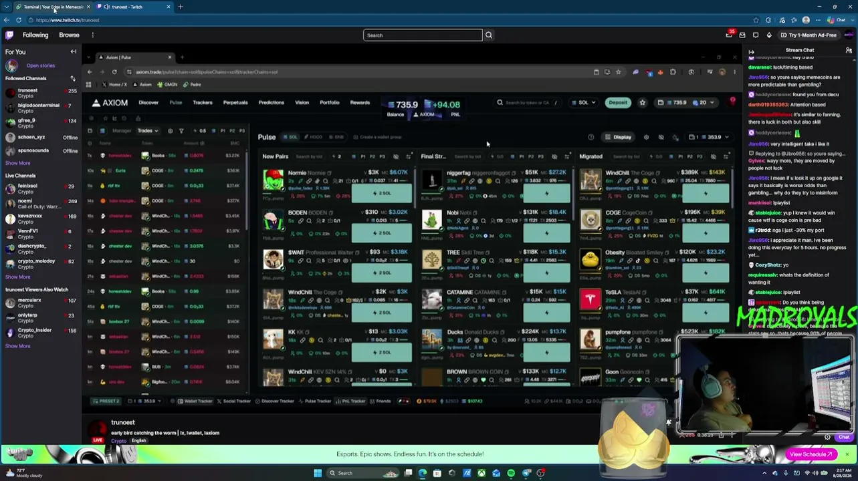Select Discover in the streamed Axiom nav
This screenshot has width=858, height=481.
[x=148, y=103]
